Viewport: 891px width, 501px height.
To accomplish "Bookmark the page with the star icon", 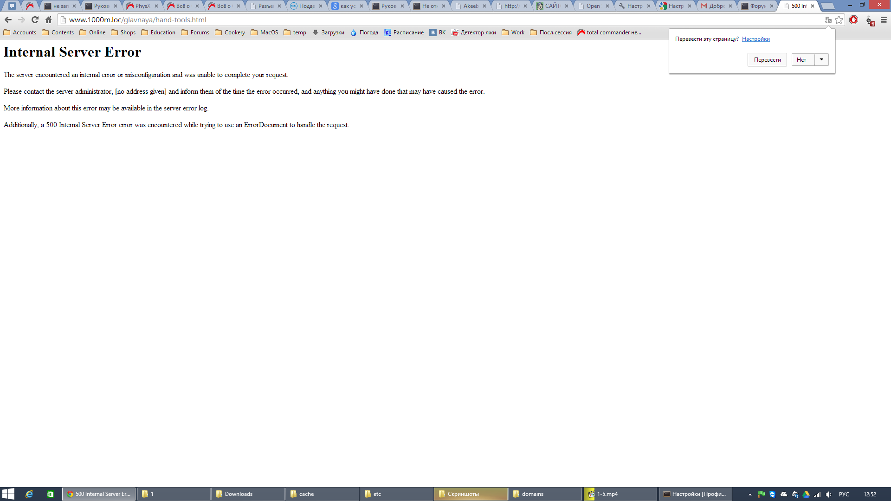I will pyautogui.click(x=839, y=20).
